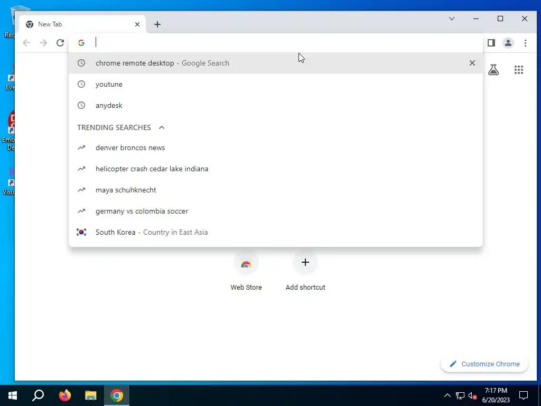
Task: Open the taskbar search magnifier
Action: tap(38, 395)
